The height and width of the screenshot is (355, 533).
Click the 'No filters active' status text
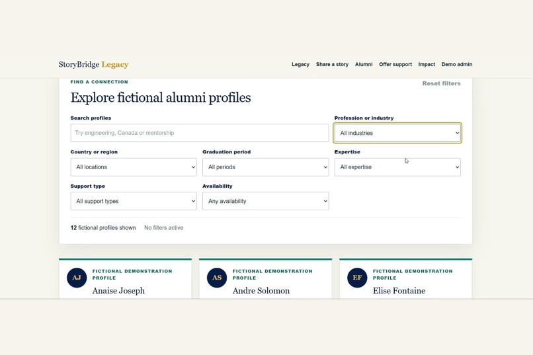[x=164, y=228]
